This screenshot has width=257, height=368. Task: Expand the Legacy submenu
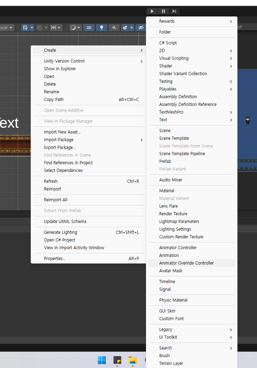coord(192,330)
